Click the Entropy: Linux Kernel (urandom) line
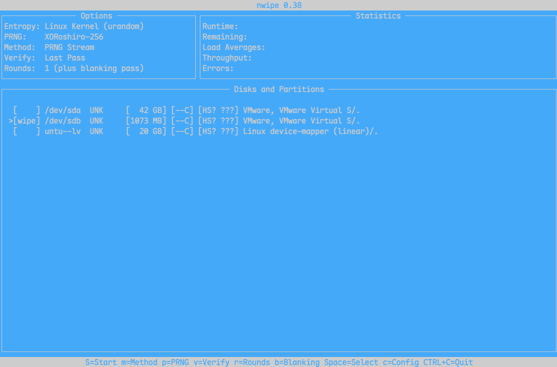 click(x=74, y=26)
